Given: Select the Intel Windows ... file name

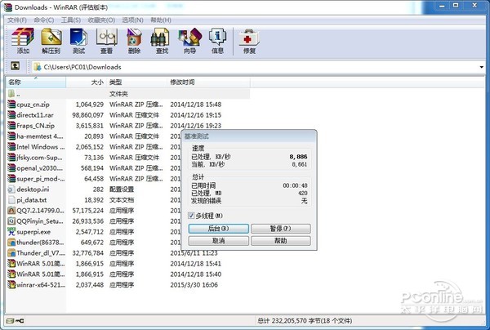Looking at the screenshot, I should click(41, 146).
